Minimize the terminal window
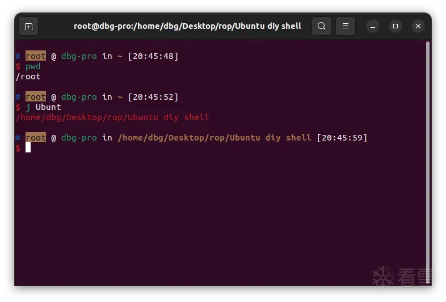 pyautogui.click(x=373, y=26)
